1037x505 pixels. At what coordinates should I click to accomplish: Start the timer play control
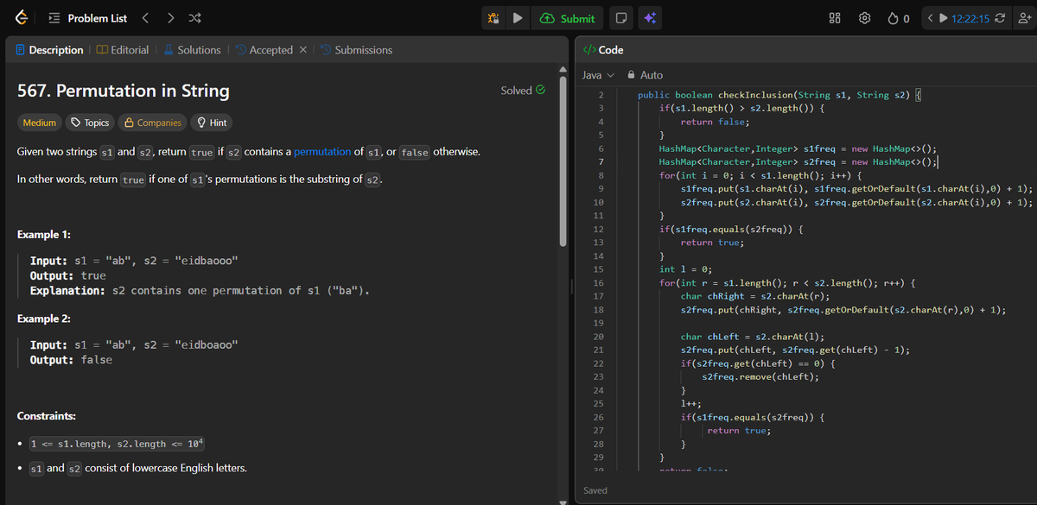[943, 18]
